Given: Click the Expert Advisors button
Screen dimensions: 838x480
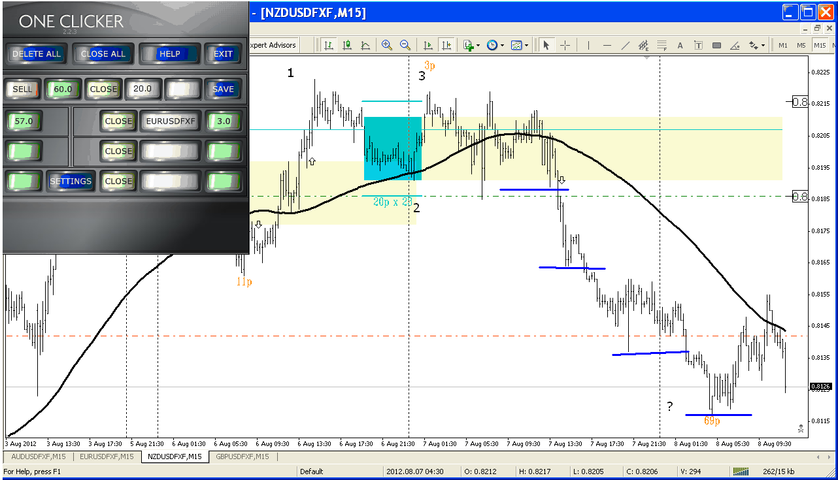Looking at the screenshot, I should coord(273,45).
